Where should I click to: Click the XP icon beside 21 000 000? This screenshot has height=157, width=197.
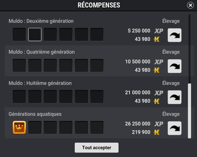[x=159, y=93]
